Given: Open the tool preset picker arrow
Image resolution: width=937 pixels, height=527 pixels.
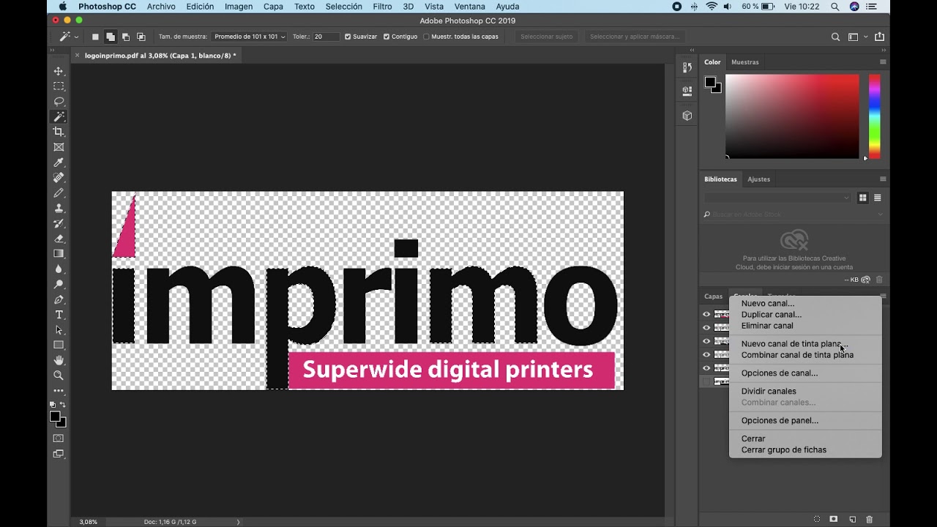Looking at the screenshot, I should (x=76, y=37).
